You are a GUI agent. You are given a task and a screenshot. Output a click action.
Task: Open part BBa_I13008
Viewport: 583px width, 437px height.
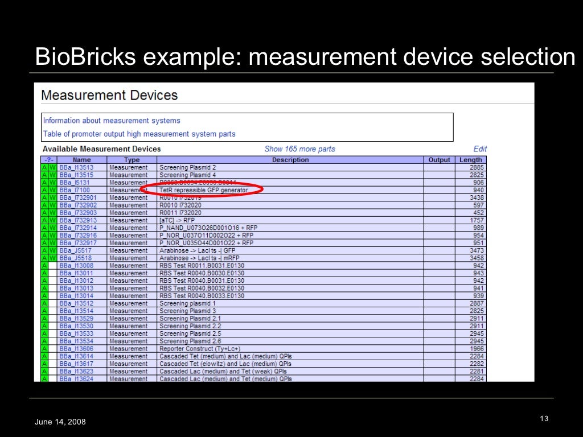[x=77, y=266]
